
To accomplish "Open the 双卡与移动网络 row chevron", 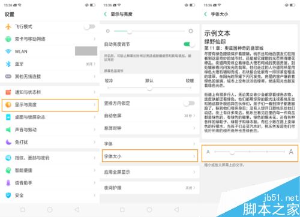I will 95,39.
